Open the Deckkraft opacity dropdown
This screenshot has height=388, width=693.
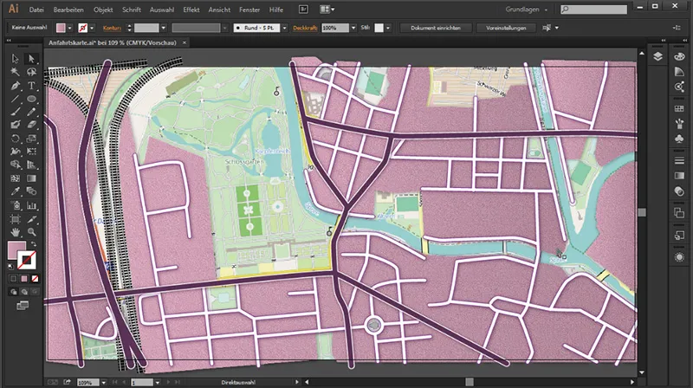pyautogui.click(x=353, y=28)
